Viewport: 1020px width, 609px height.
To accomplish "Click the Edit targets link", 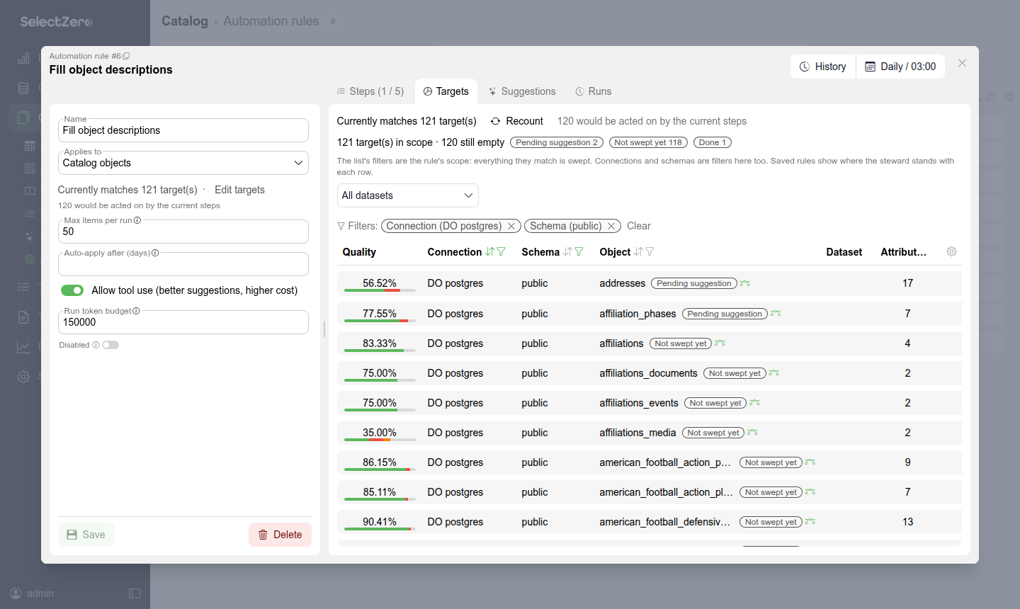I will click(x=239, y=190).
